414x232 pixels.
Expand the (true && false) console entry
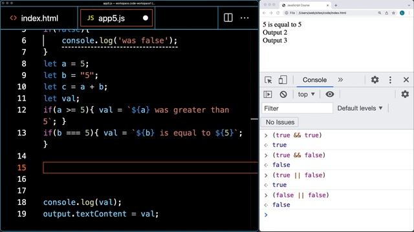(x=266, y=155)
